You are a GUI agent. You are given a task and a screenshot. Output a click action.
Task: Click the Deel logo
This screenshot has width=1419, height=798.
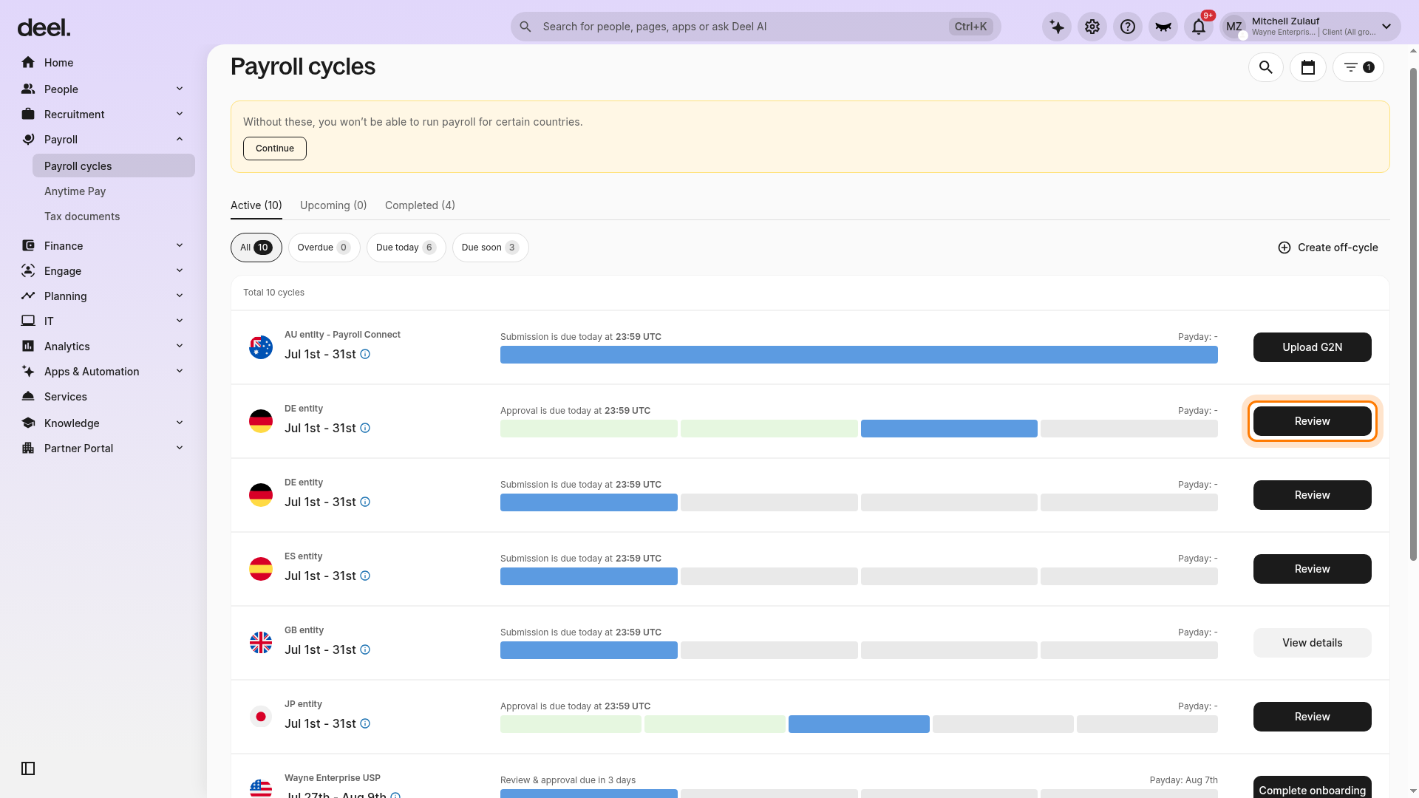pyautogui.click(x=44, y=28)
